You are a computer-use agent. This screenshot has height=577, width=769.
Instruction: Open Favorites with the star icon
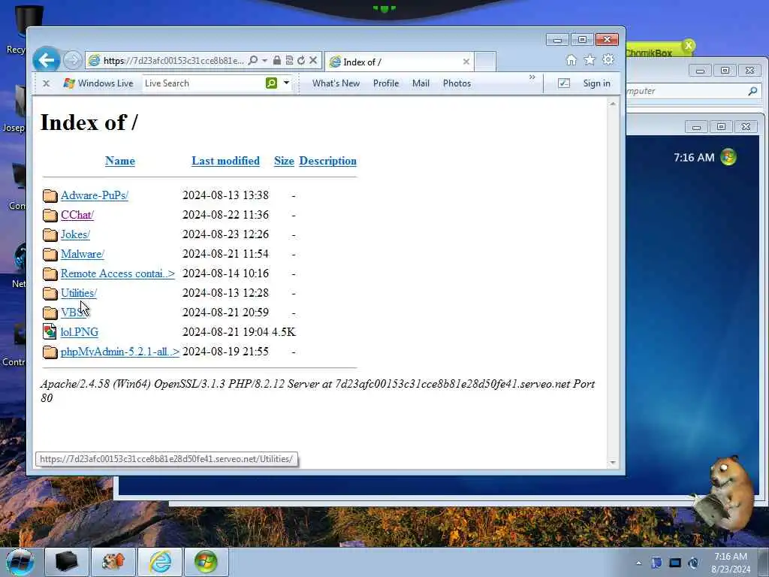click(590, 60)
